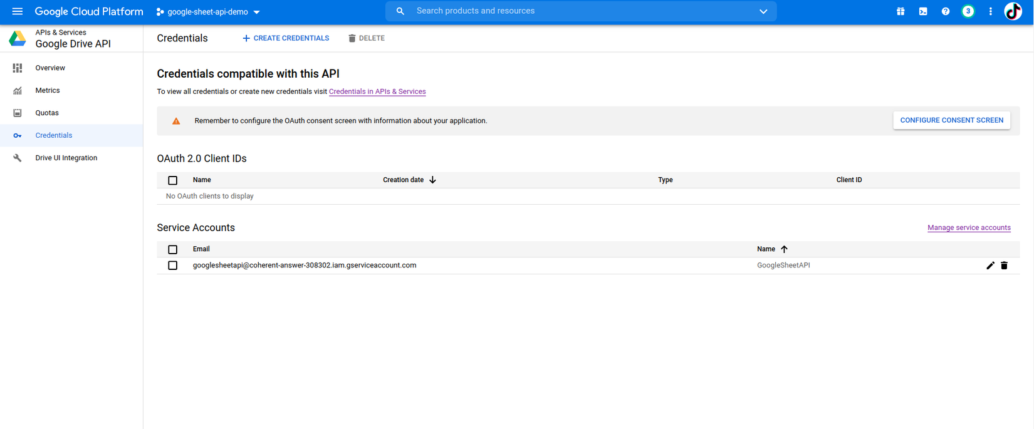
Task: Click the Name column up sort arrow
Action: (x=784, y=249)
